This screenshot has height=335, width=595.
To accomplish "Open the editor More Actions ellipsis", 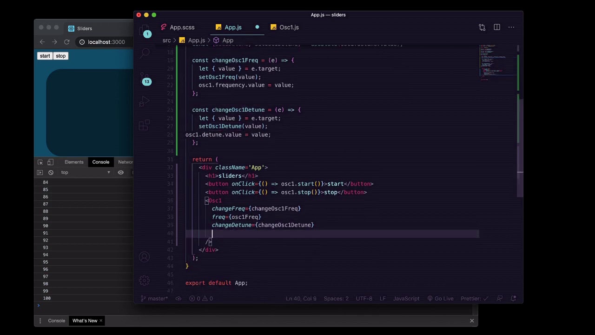I will (x=511, y=27).
